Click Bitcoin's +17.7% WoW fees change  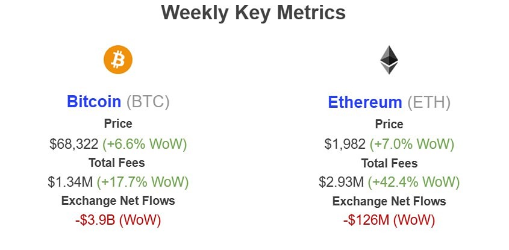pos(145,182)
